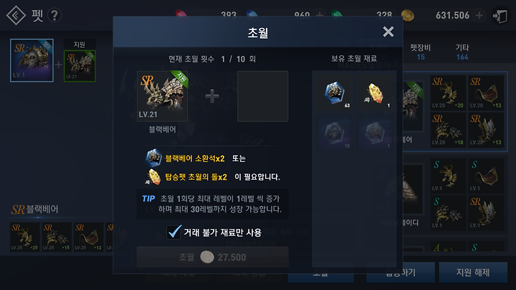Select the SR LV.1 mounted pet thumbnail
The image size is (516, 290).
pos(32,60)
